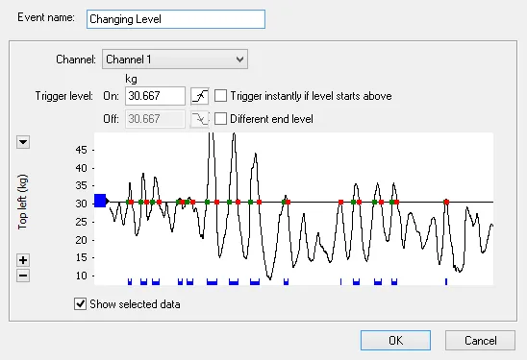Open the Channel 1 dropdown

coord(175,60)
